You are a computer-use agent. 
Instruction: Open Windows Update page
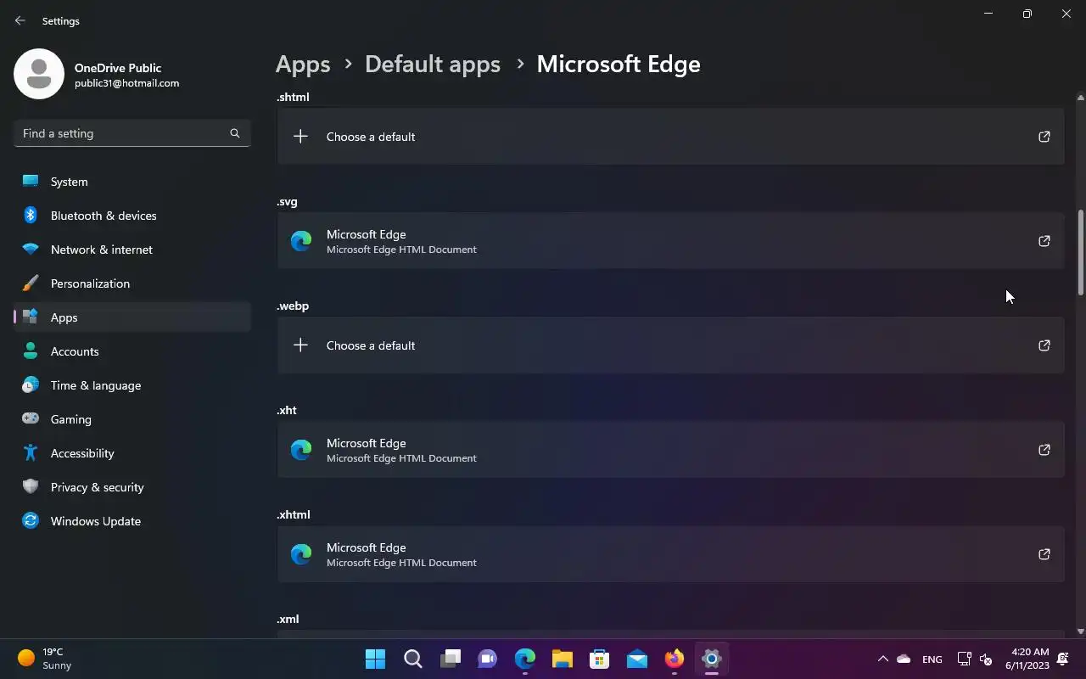point(132,521)
